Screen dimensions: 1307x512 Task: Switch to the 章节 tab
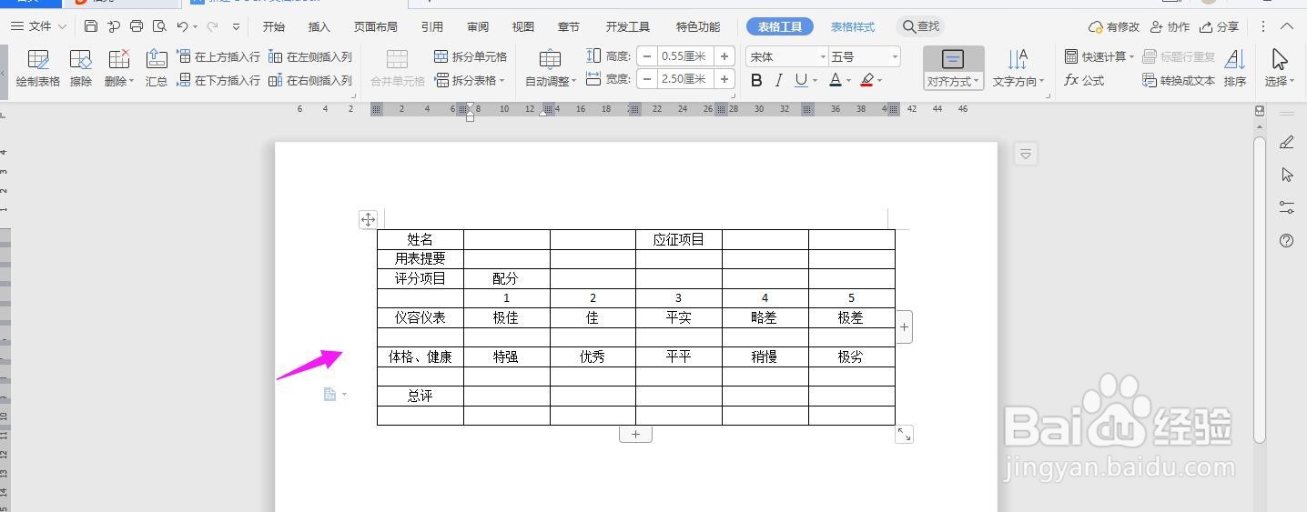point(569,26)
